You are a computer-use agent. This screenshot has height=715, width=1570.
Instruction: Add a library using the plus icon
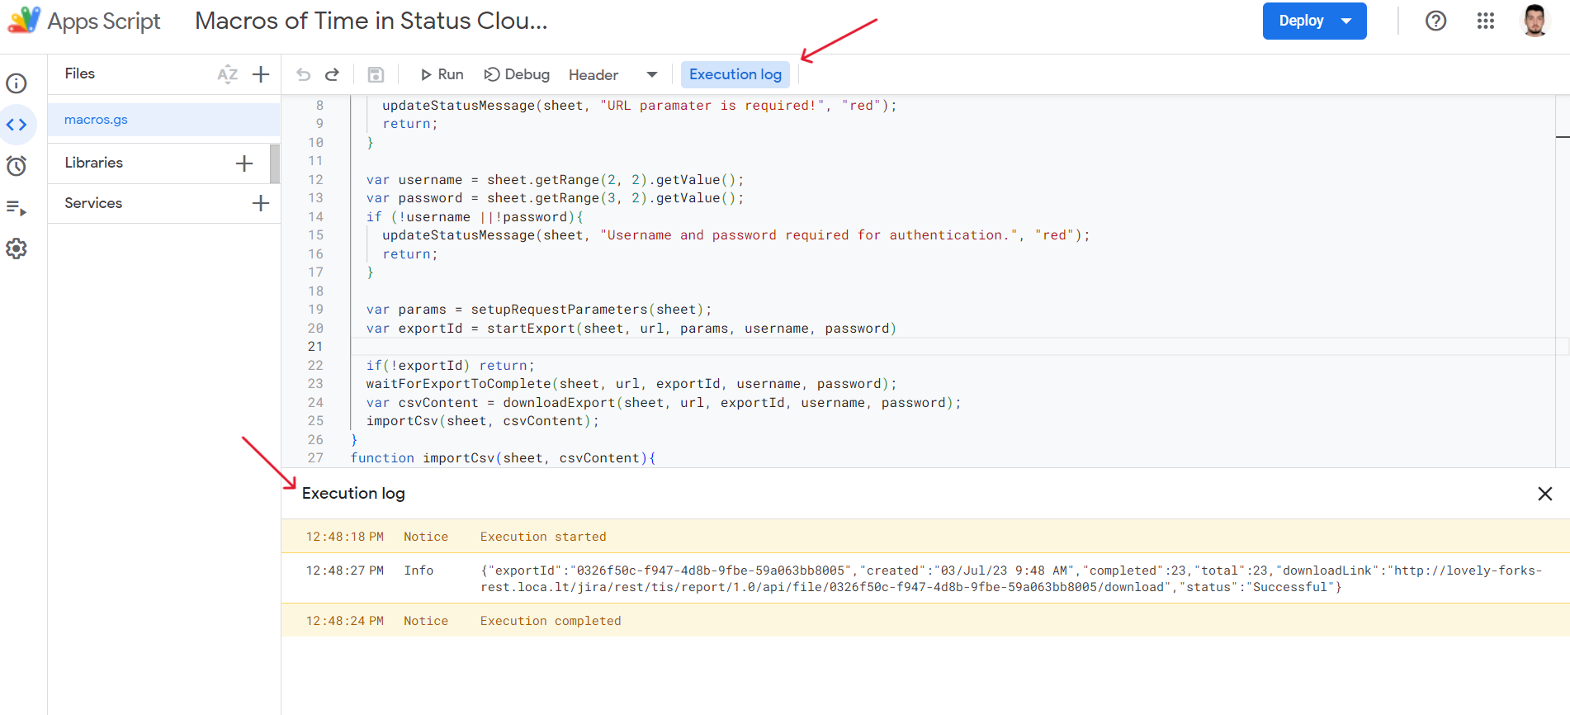coord(244,163)
